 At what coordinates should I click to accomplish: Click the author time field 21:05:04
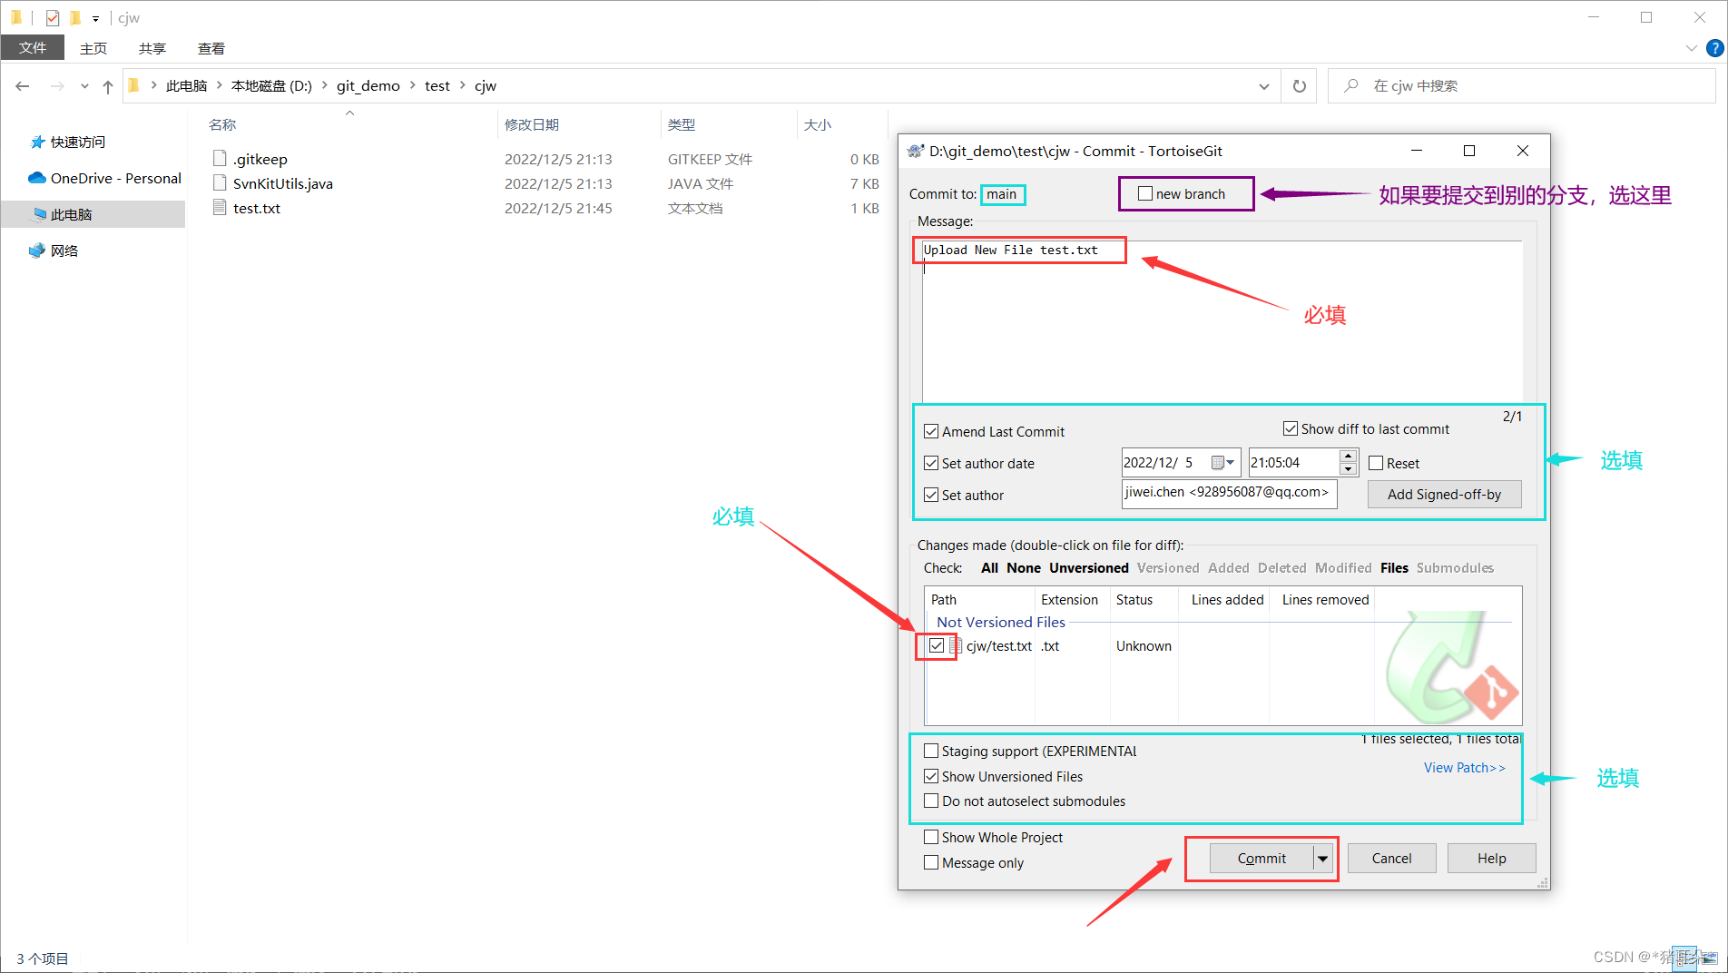pos(1292,463)
